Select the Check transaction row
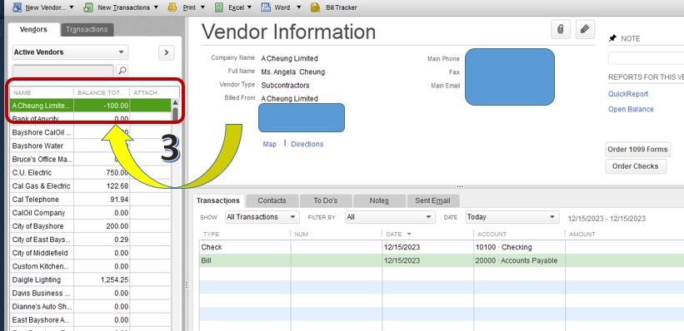This screenshot has height=331, width=684. (x=442, y=247)
